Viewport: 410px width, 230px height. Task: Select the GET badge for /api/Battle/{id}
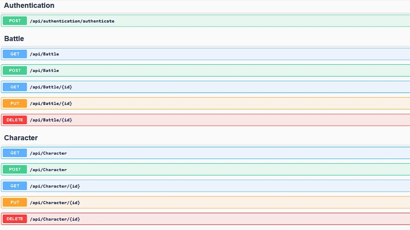pos(15,87)
